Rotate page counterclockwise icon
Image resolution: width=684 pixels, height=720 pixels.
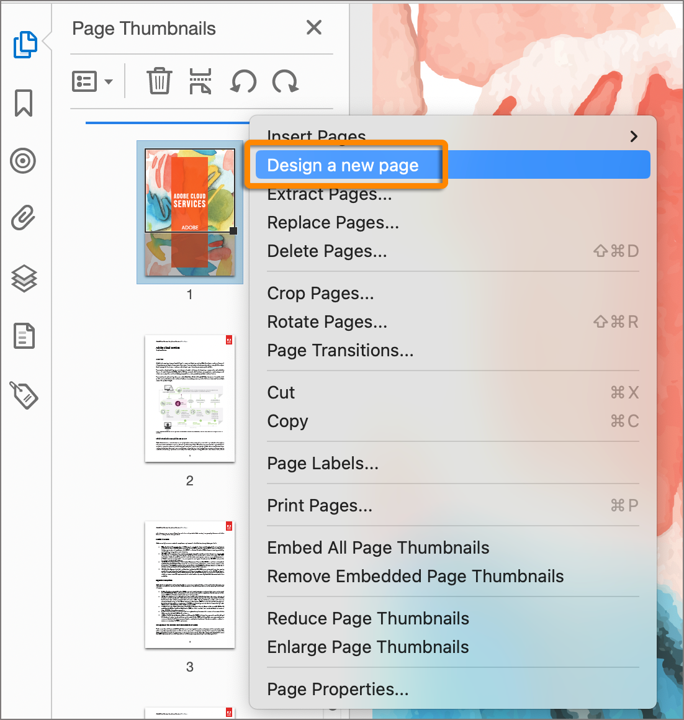[x=243, y=81]
